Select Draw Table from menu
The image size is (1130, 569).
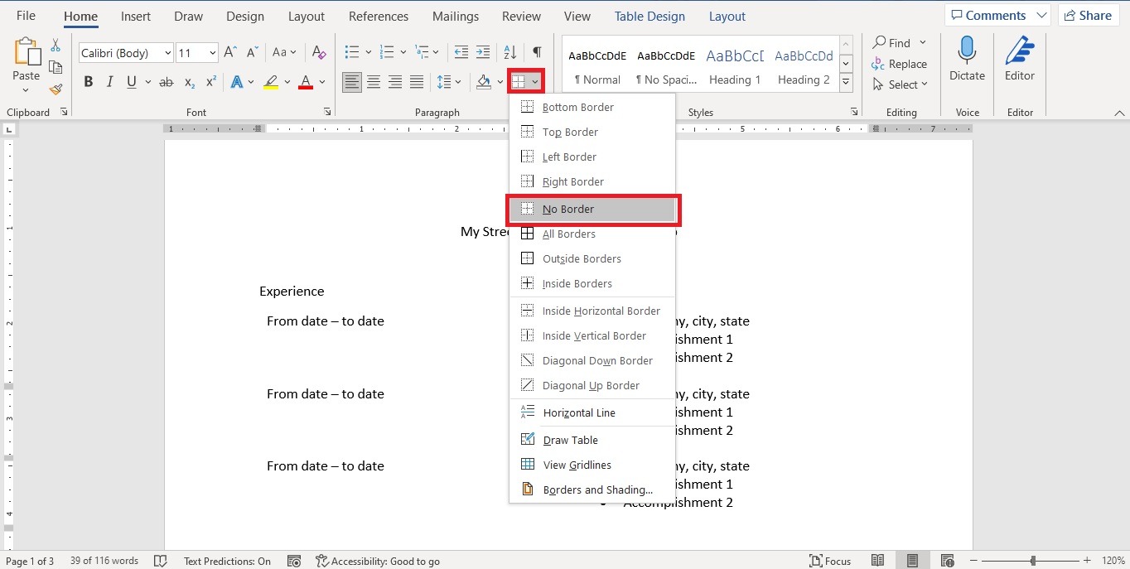(x=592, y=440)
